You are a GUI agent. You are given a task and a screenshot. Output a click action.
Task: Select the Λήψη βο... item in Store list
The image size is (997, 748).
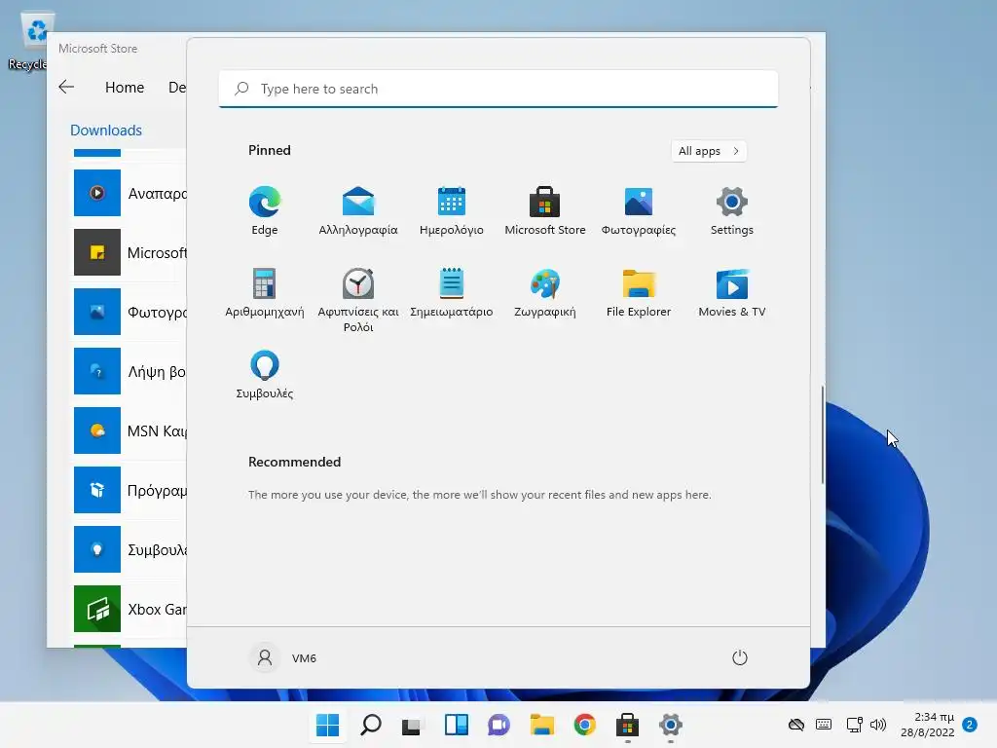point(130,371)
